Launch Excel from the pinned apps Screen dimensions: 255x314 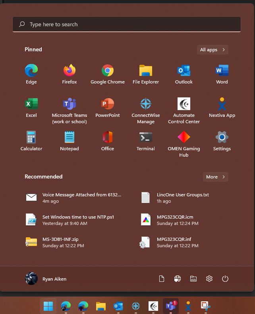(x=31, y=108)
